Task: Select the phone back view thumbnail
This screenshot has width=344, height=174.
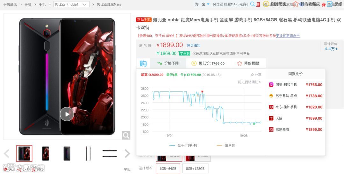Action: pyautogui.click(x=67, y=153)
